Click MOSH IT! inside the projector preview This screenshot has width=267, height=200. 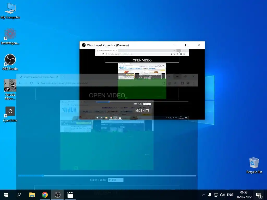(x=142, y=110)
